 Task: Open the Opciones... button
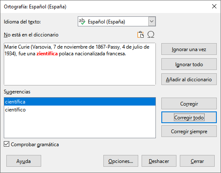point(121,161)
